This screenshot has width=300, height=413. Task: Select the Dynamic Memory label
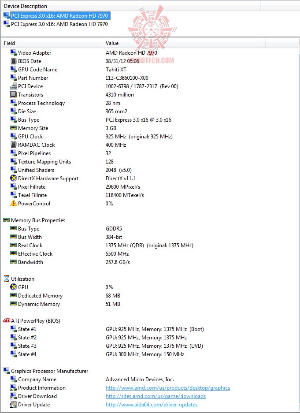tap(39, 304)
